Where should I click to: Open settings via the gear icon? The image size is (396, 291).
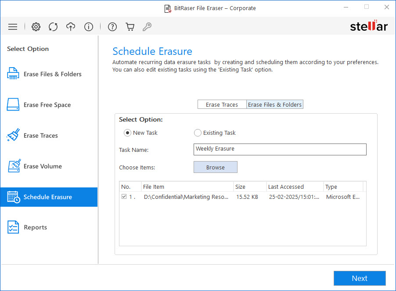tap(36, 27)
